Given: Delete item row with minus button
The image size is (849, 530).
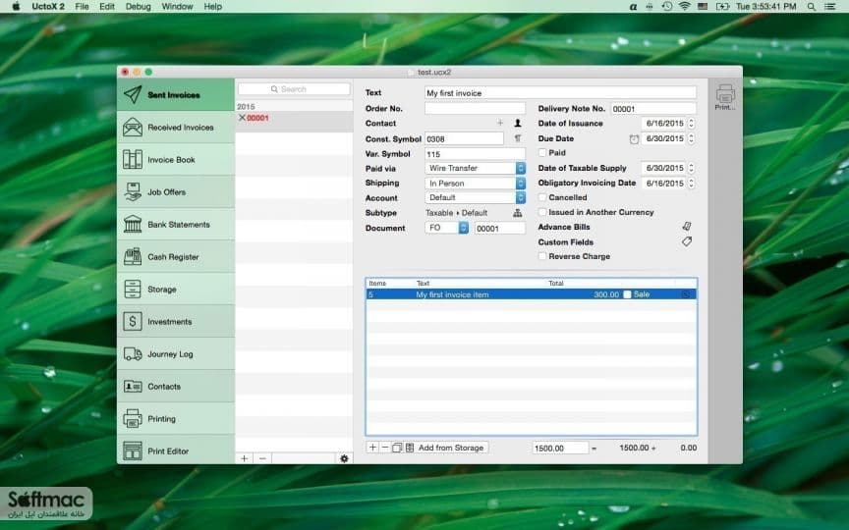Looking at the screenshot, I should click(x=385, y=448).
